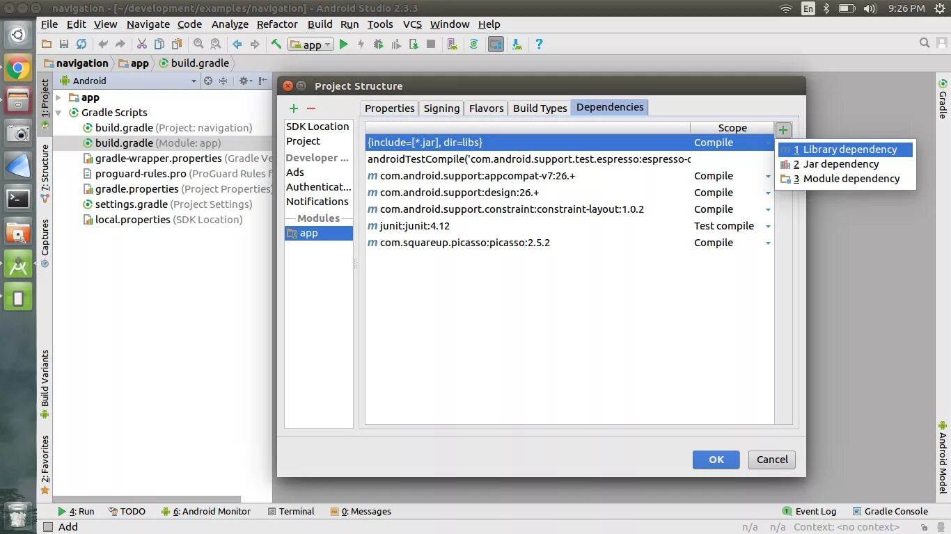Screen dimensions: 951x534
Task: Open Terminal from the Ubuntu launcher
Action: point(18,199)
